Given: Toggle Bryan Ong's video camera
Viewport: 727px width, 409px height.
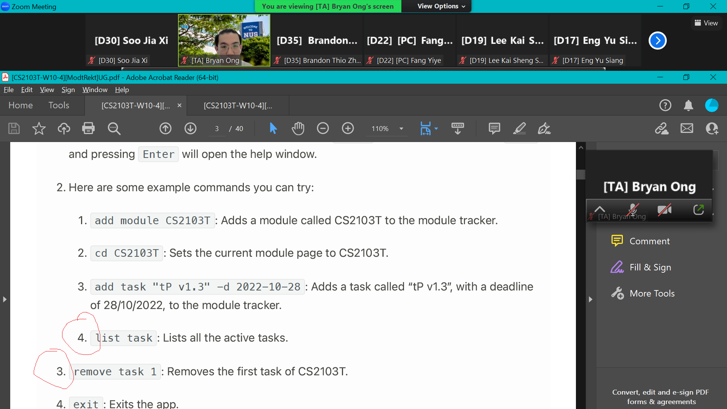Looking at the screenshot, I should 665,209.
